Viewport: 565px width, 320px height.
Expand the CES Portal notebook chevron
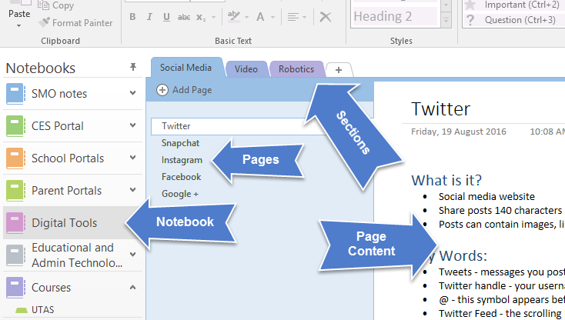[x=132, y=125]
